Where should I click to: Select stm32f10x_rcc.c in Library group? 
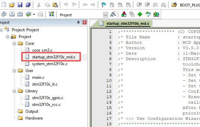46,105
